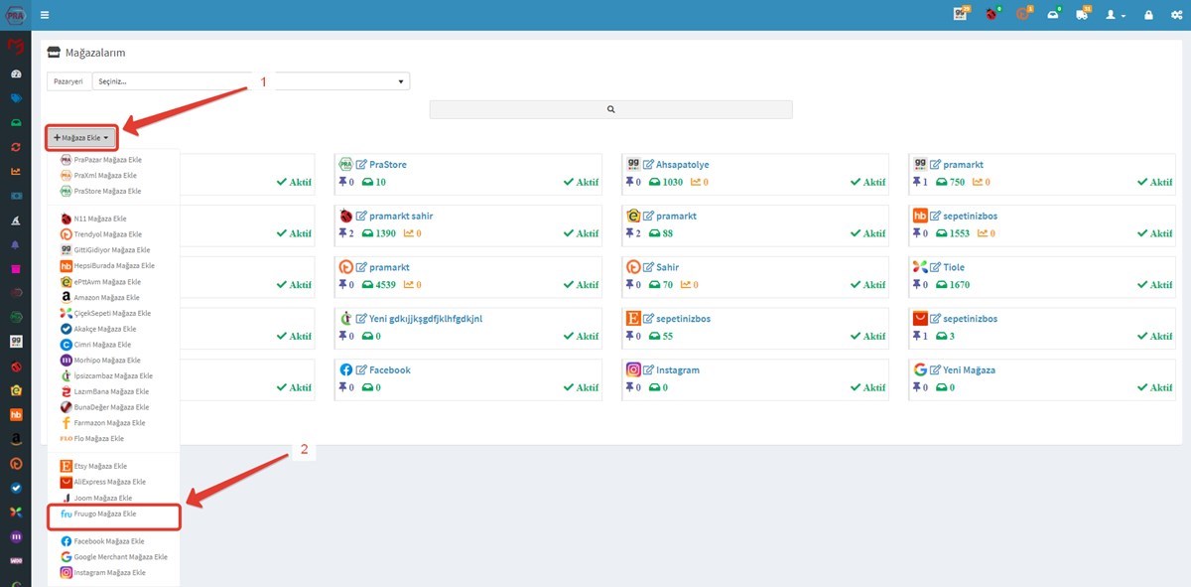The width and height of the screenshot is (1191, 587).
Task: Open the GittiGidiyor notification icon in header
Action: coord(960,15)
